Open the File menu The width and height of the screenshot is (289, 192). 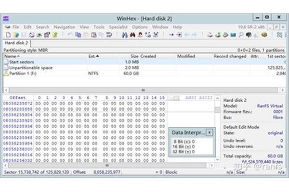pos(16,27)
